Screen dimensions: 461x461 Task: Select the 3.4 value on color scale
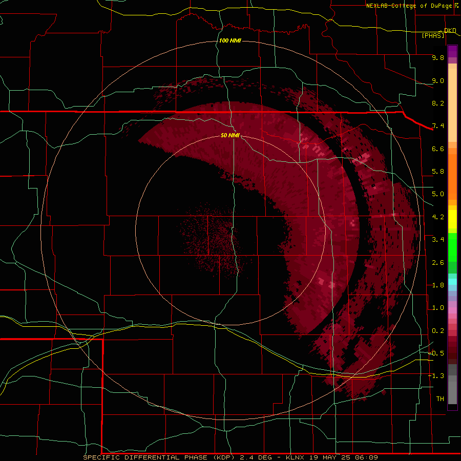438,240
